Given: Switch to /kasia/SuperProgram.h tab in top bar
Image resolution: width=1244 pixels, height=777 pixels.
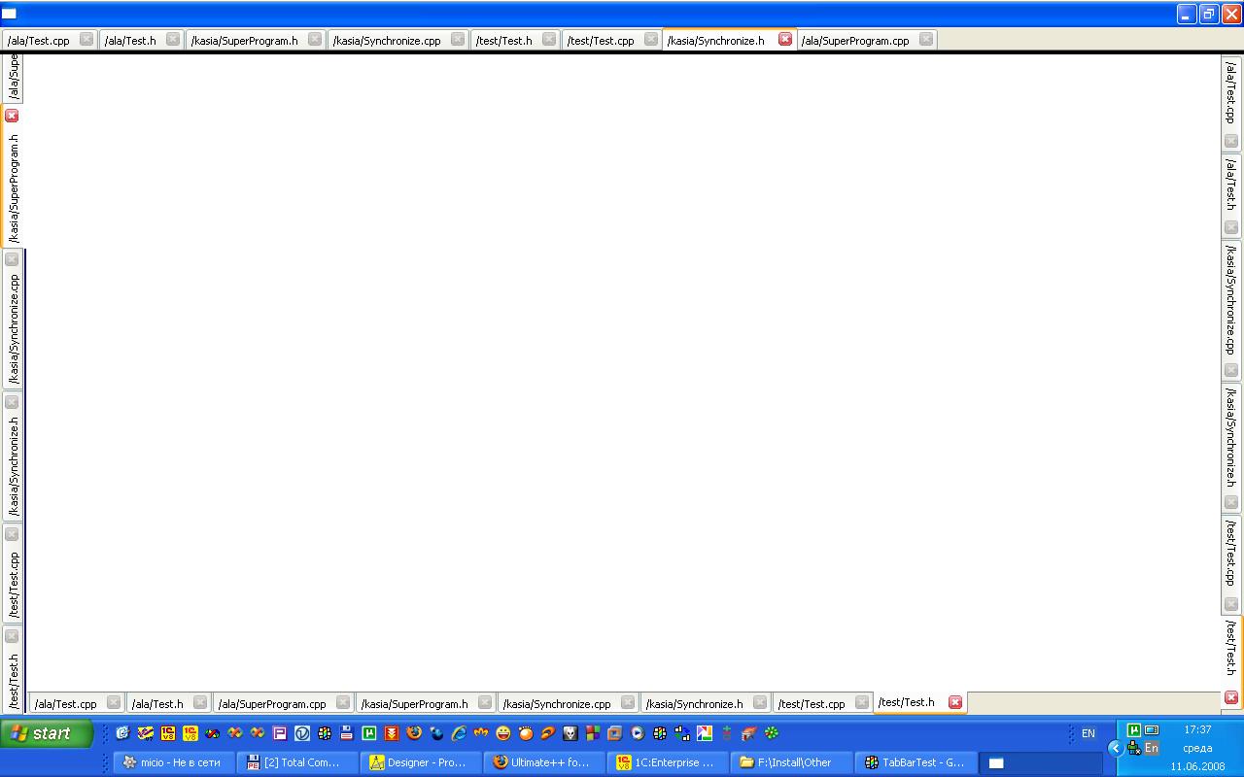Looking at the screenshot, I should point(245,41).
